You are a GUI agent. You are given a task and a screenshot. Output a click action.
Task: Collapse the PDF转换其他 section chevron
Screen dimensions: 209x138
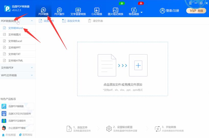32,21
